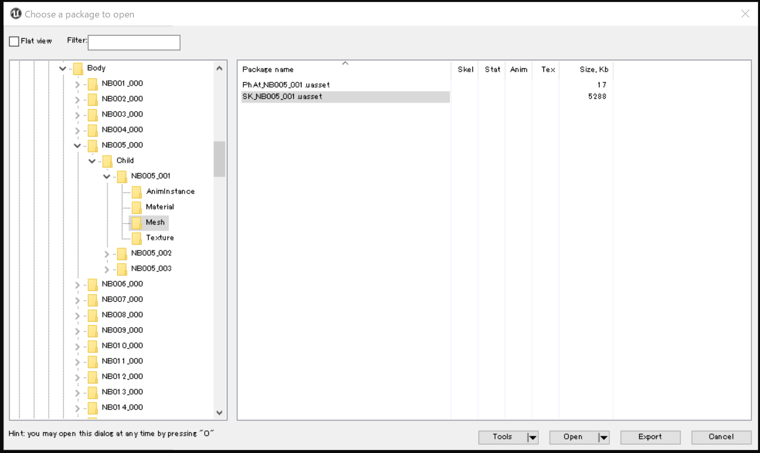Collapse the NB005_001 folder
The height and width of the screenshot is (453, 760).
pos(107,176)
